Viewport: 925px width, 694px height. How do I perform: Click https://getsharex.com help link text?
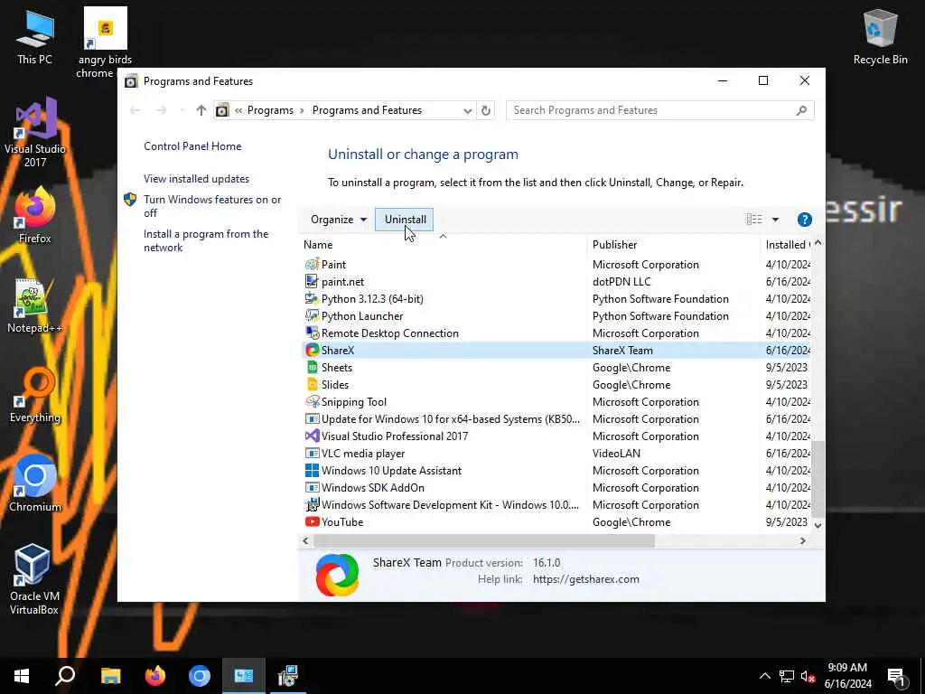click(x=585, y=579)
